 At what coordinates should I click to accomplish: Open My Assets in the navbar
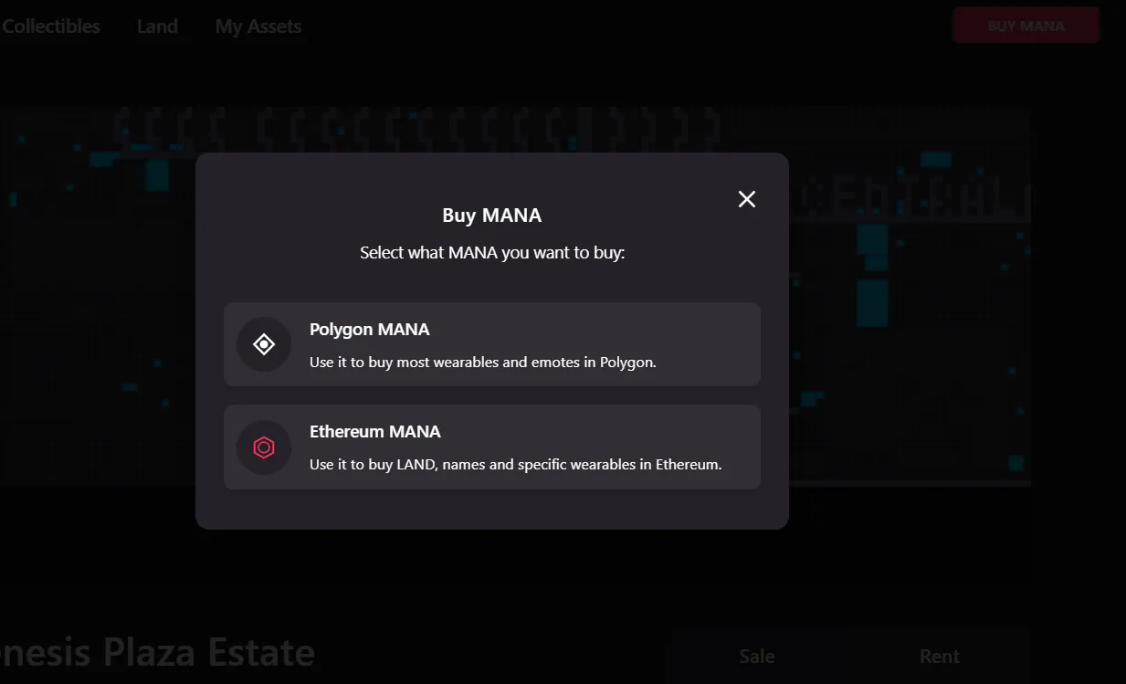(x=258, y=26)
